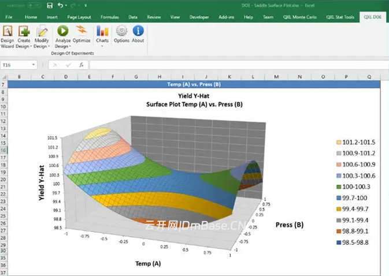
Task: Select the 100.6-100.9 legend entry
Action: coord(355,165)
